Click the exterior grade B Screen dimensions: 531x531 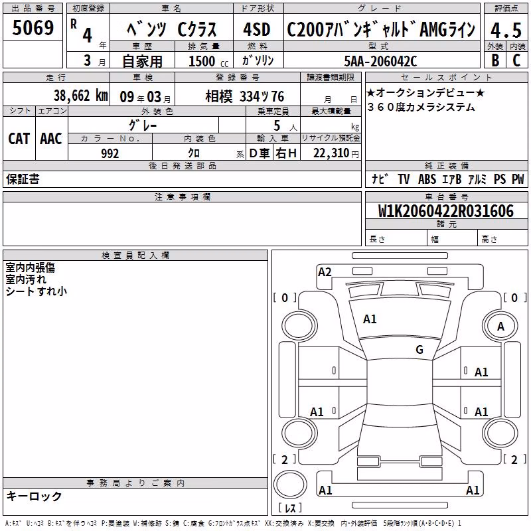click(x=495, y=60)
